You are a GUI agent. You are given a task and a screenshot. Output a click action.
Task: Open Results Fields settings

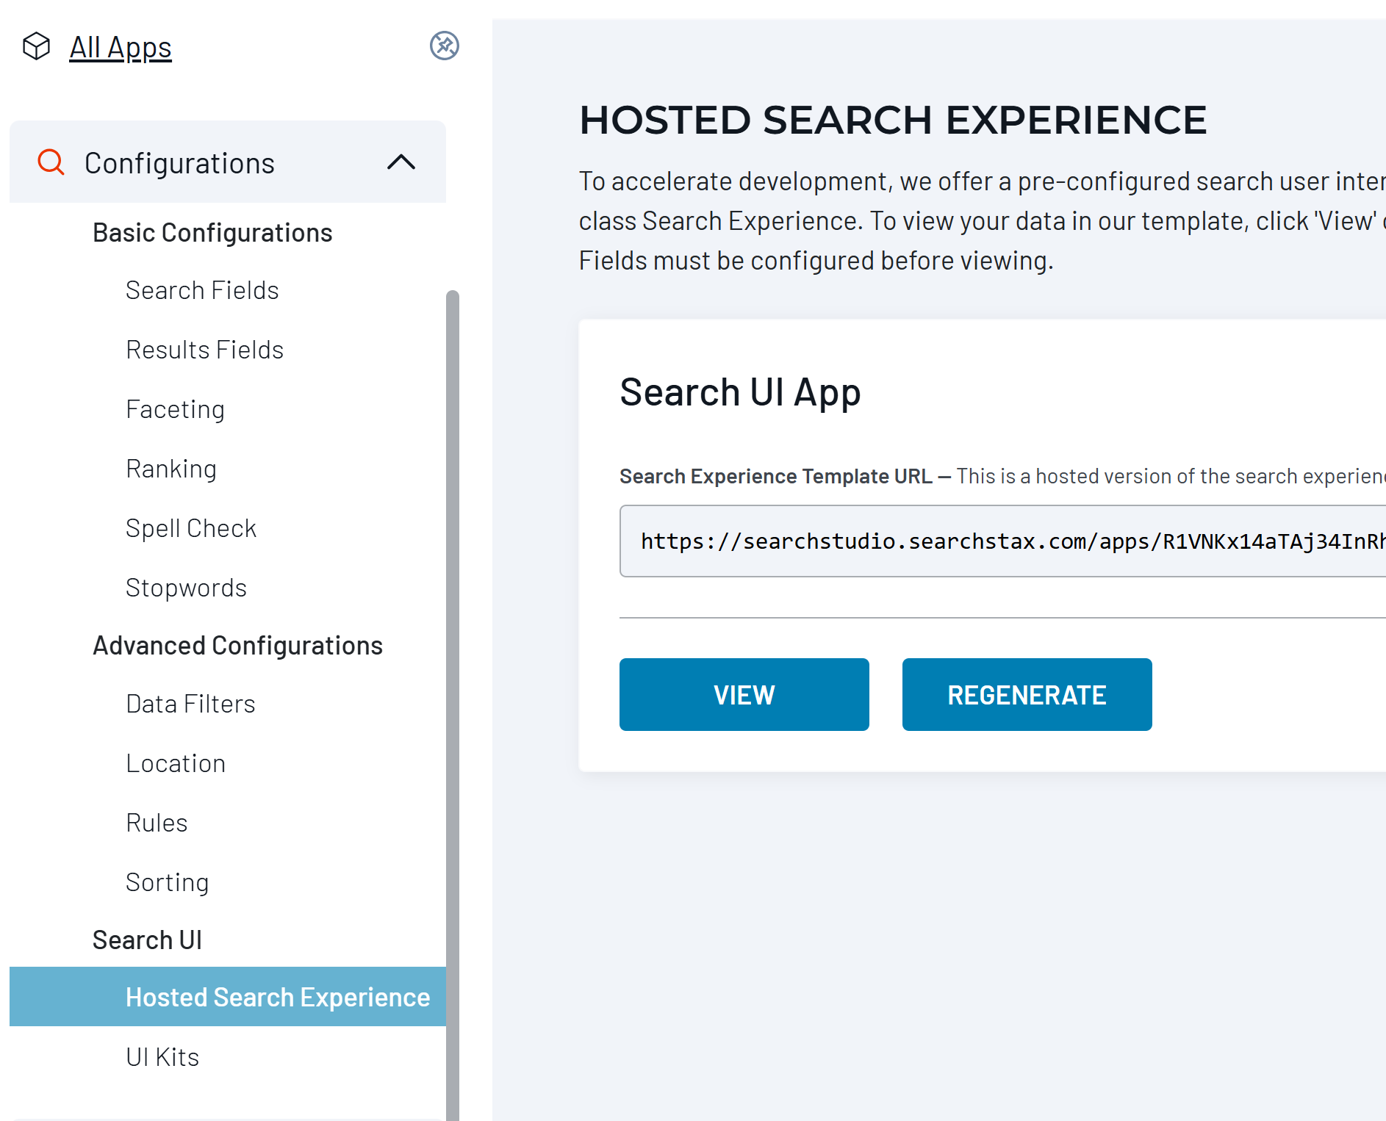point(204,350)
